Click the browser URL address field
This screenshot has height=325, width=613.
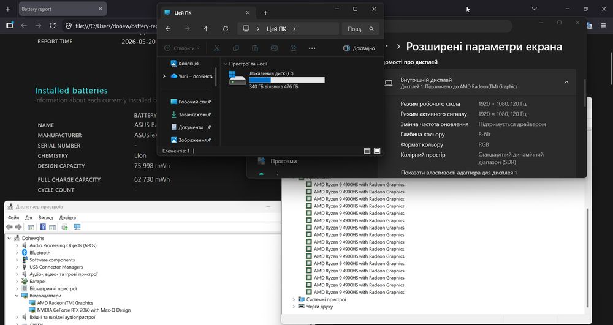point(116,26)
